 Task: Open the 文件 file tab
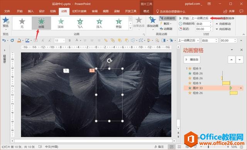pos(7,11)
